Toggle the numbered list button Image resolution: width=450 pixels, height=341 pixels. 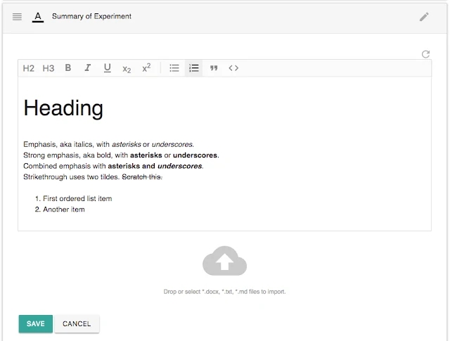tap(194, 68)
